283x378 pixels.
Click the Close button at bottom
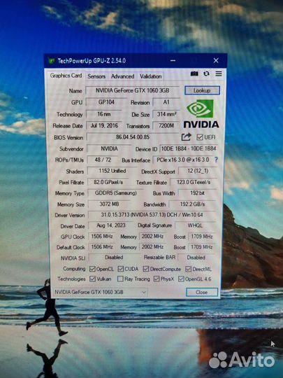point(202,292)
